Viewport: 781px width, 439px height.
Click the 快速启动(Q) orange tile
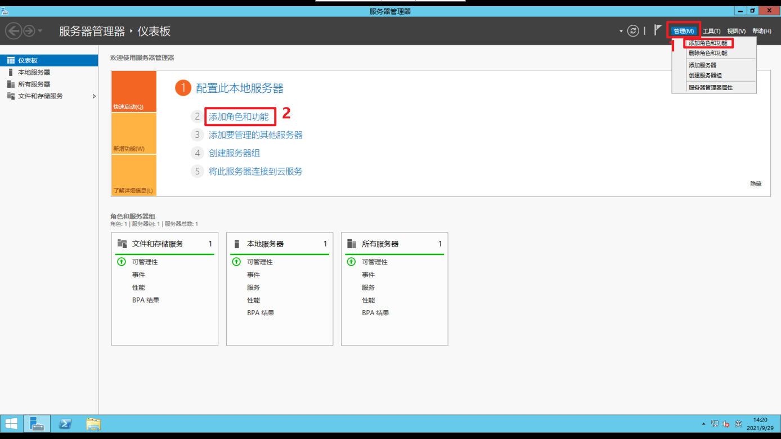(134, 91)
